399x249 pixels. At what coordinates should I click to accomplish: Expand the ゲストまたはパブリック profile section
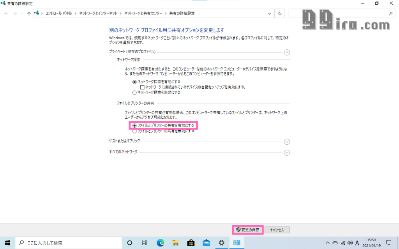[x=287, y=142]
